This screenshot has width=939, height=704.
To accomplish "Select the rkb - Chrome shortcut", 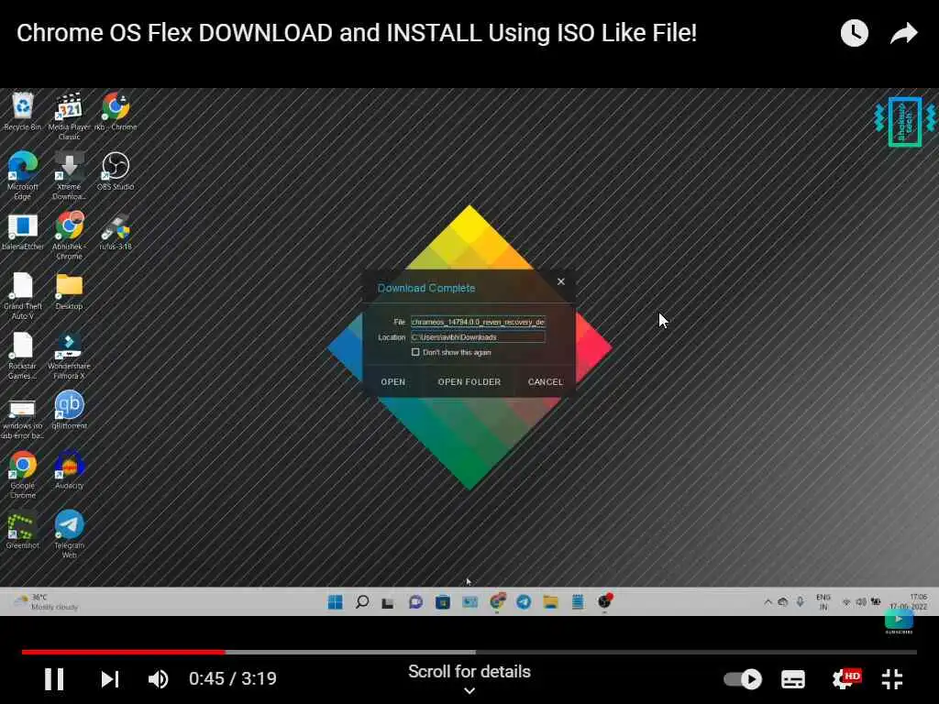I will tap(116, 112).
